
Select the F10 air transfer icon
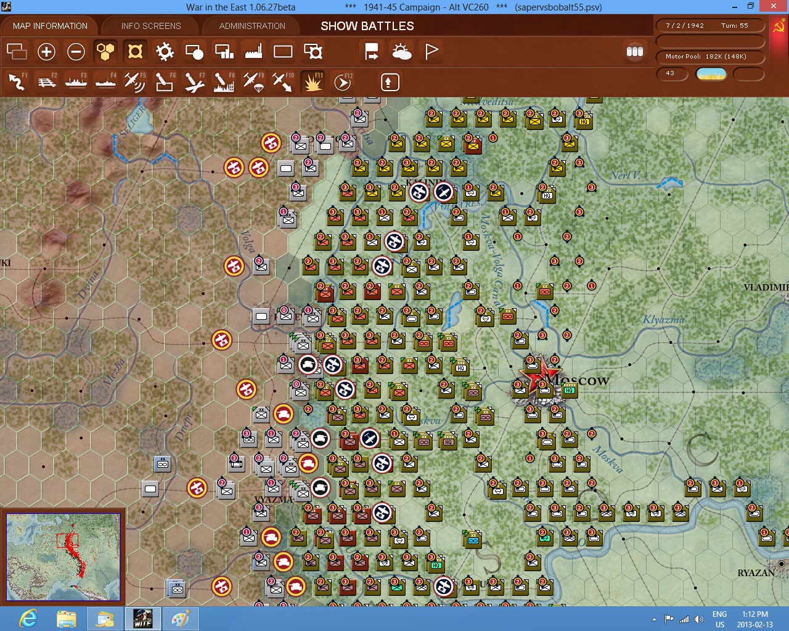click(283, 82)
